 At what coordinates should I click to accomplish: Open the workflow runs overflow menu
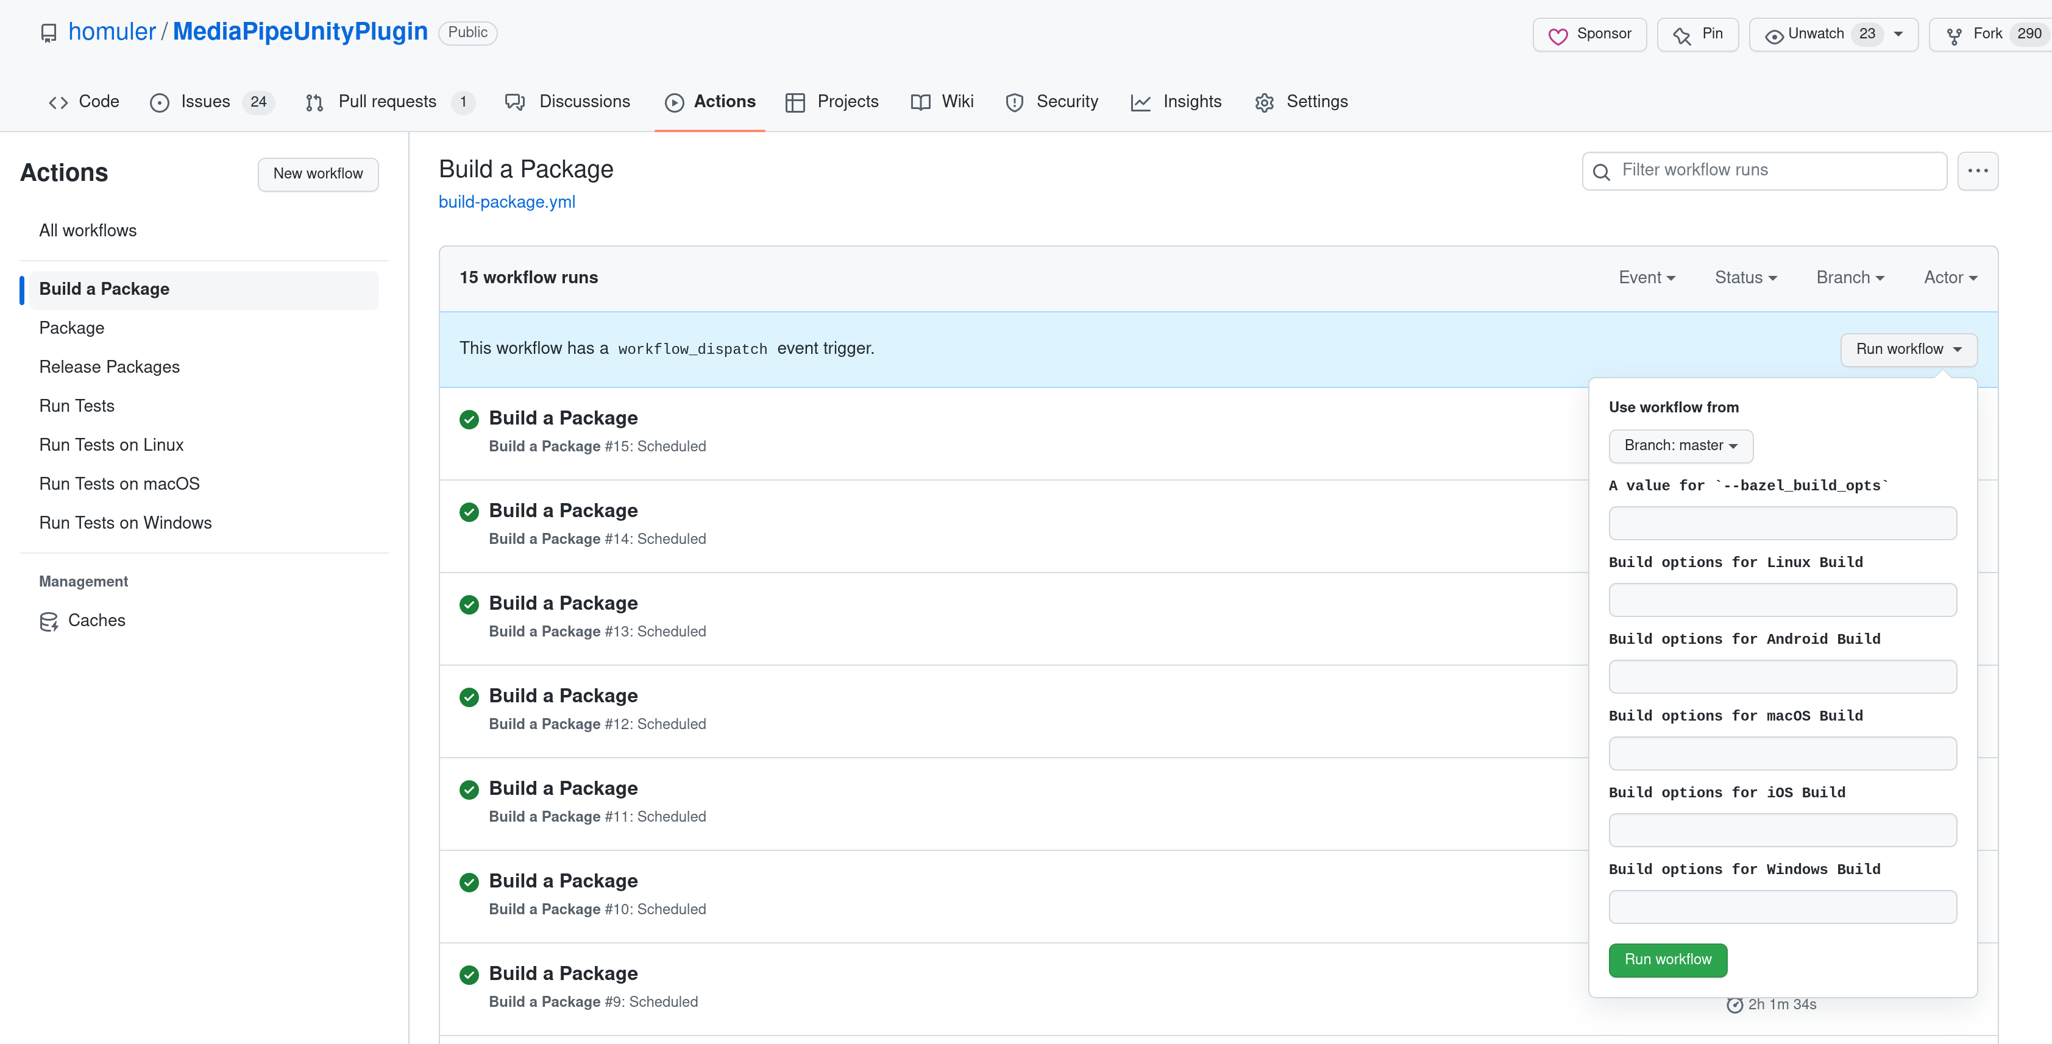[1979, 171]
